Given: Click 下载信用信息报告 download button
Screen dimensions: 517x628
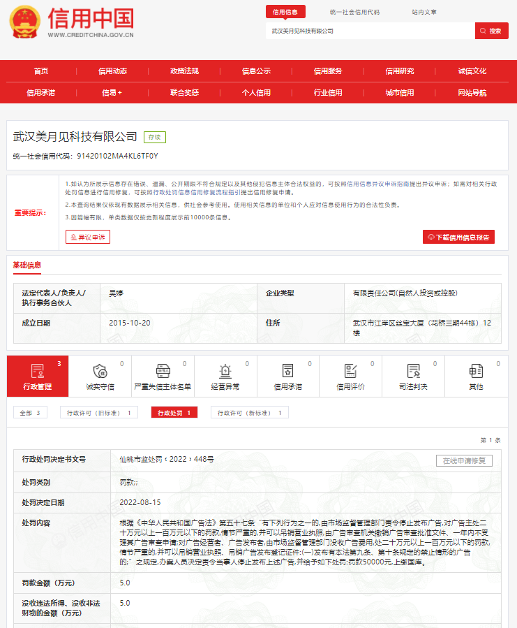Looking at the screenshot, I should click(x=458, y=237).
